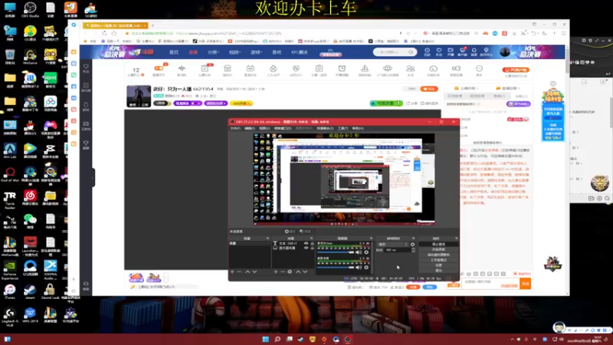
Task: Open the 帮助(H) menu in OBS
Action: (358, 128)
